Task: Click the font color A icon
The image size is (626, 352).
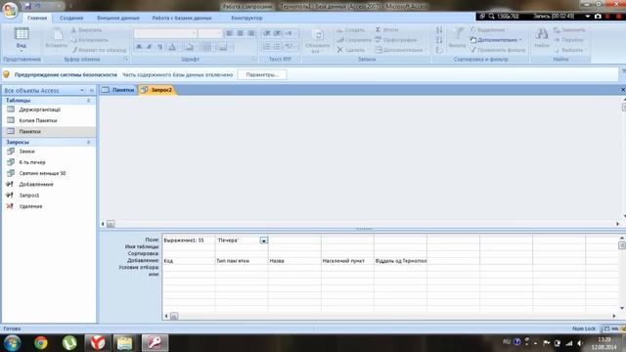Action: [x=172, y=47]
